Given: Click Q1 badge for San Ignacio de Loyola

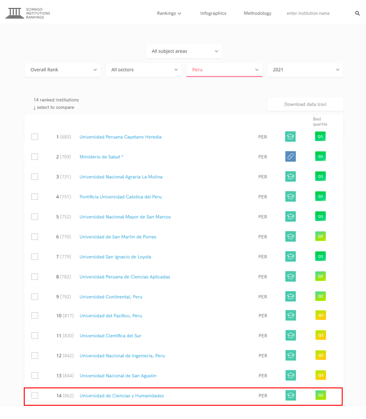Looking at the screenshot, I should click(320, 256).
